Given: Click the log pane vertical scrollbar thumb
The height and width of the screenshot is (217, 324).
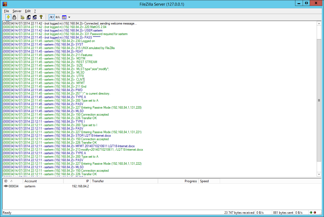Looking at the screenshot, I should tap(319, 100).
